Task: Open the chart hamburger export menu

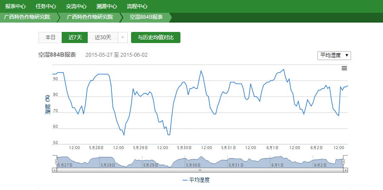Action: 344,68
